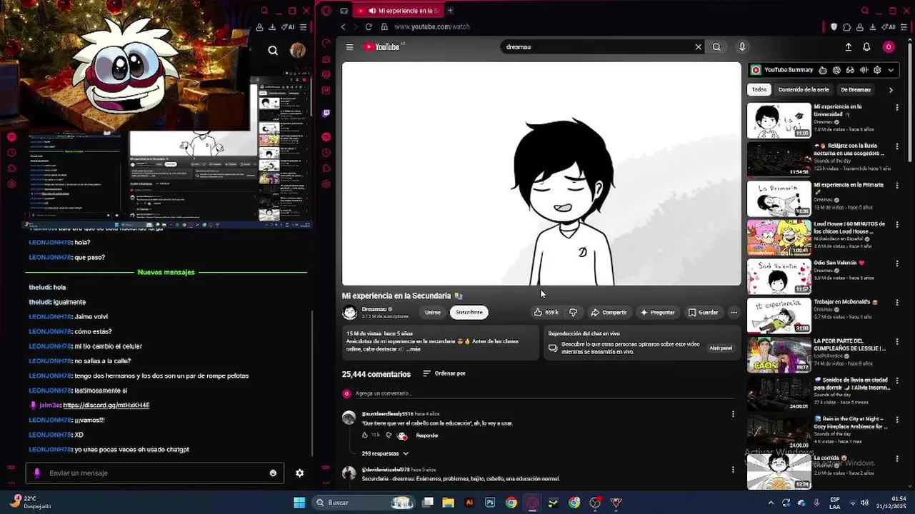
Task: Click the 'Enviar un mensaje' chat field
Action: (x=154, y=473)
